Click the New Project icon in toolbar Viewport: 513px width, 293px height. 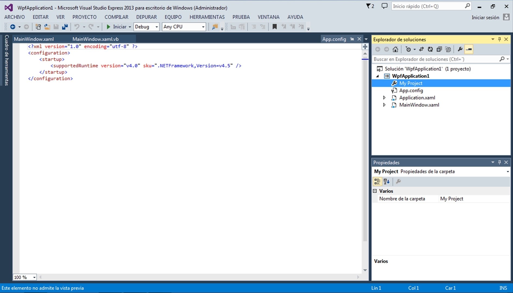point(38,27)
